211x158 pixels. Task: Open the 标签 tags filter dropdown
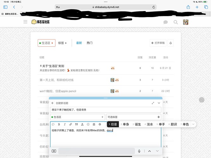62,43
